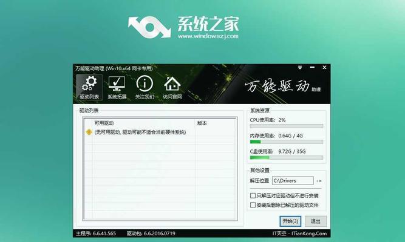Select the 无可用驱动 row in driver list
Screen dimensions: 405x242
[x=160, y=132]
